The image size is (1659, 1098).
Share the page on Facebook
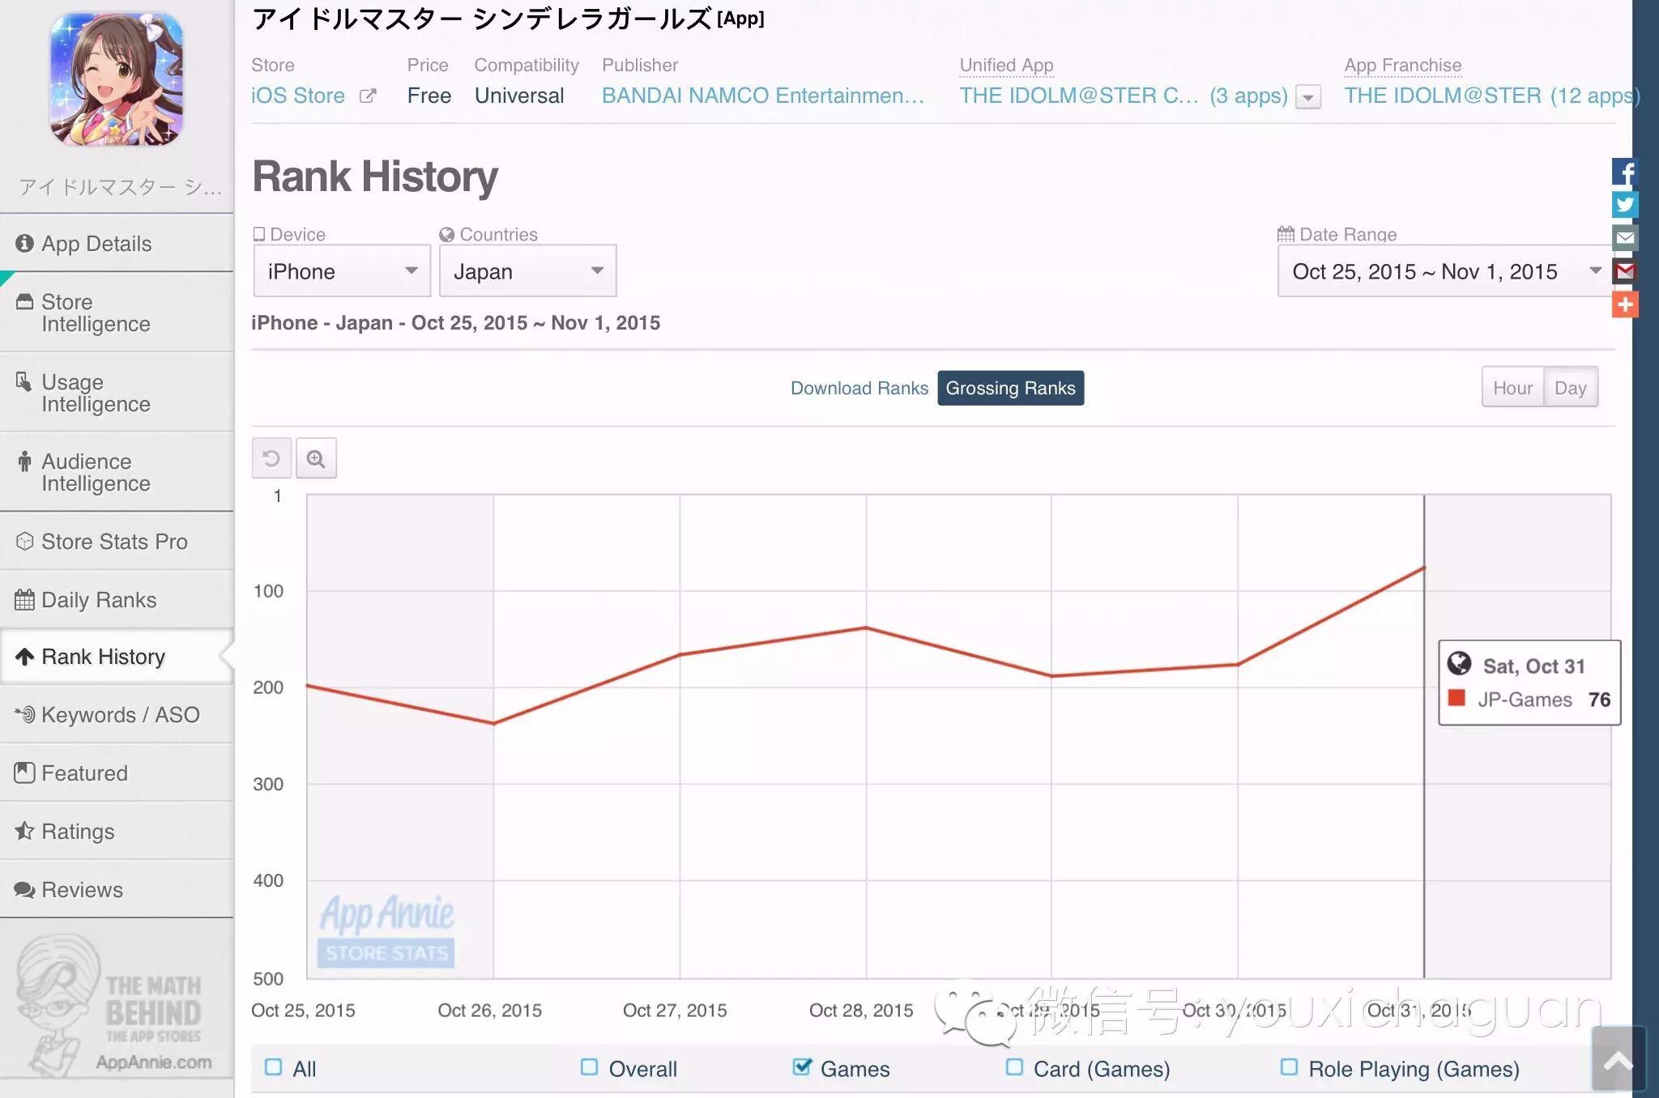(1624, 172)
